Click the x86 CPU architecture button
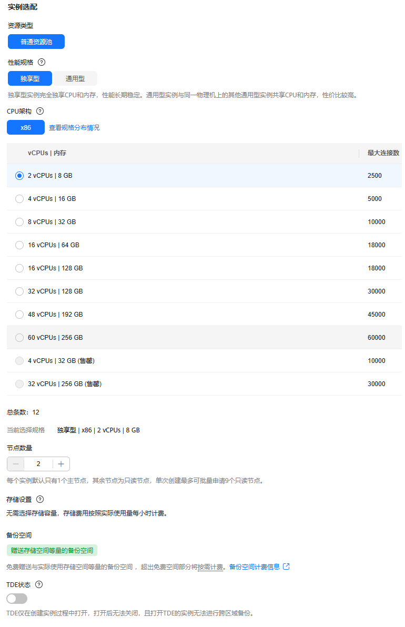Image resolution: width=405 pixels, height=627 pixels. click(26, 128)
